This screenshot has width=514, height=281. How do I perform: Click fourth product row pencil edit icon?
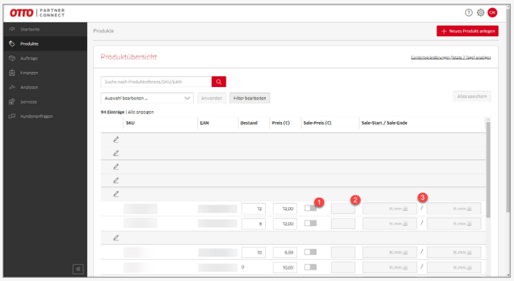click(116, 180)
